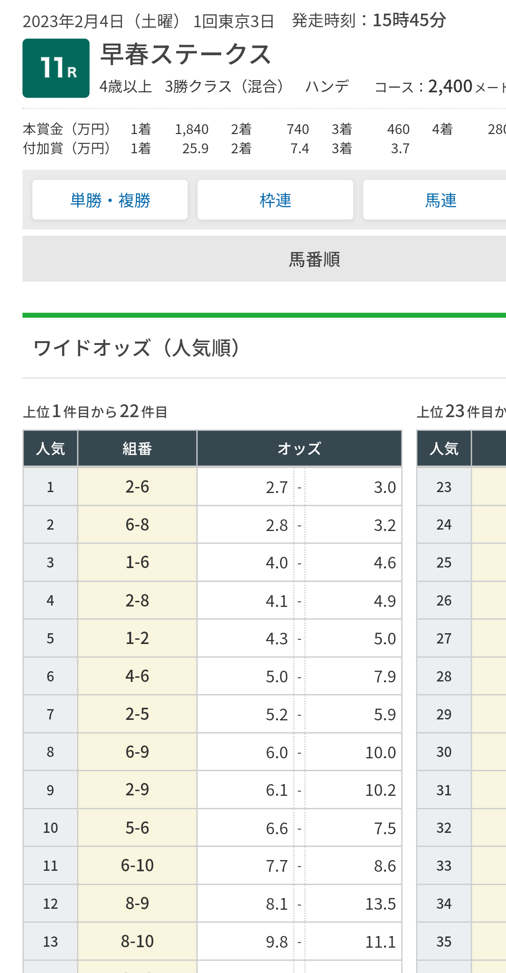The image size is (506, 973).
Task: Select the 6-8 combination cell
Action: coord(137,525)
